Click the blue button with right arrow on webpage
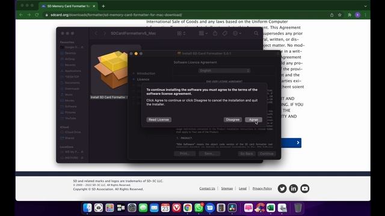The height and width of the screenshot is (216, 385). tap(291, 143)
